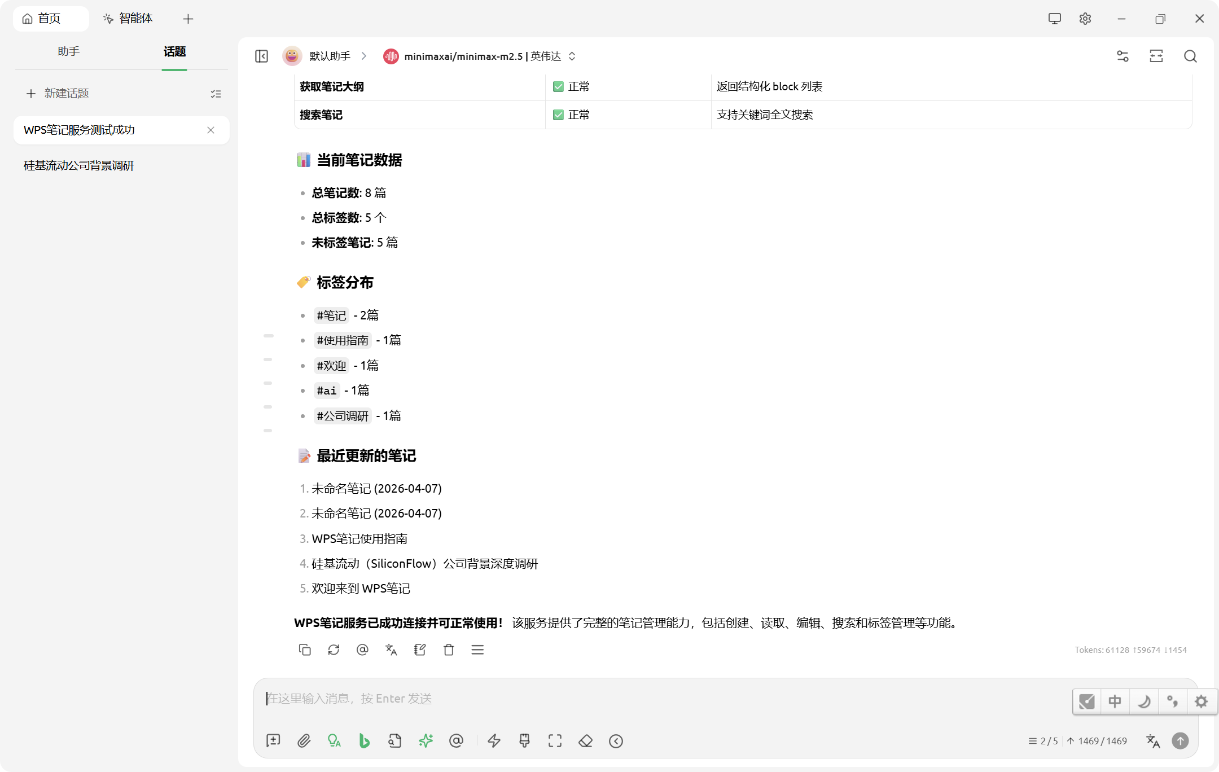Open the minimaxai/minimax-m2.5 model selector
The image size is (1219, 772).
pyautogui.click(x=479, y=56)
